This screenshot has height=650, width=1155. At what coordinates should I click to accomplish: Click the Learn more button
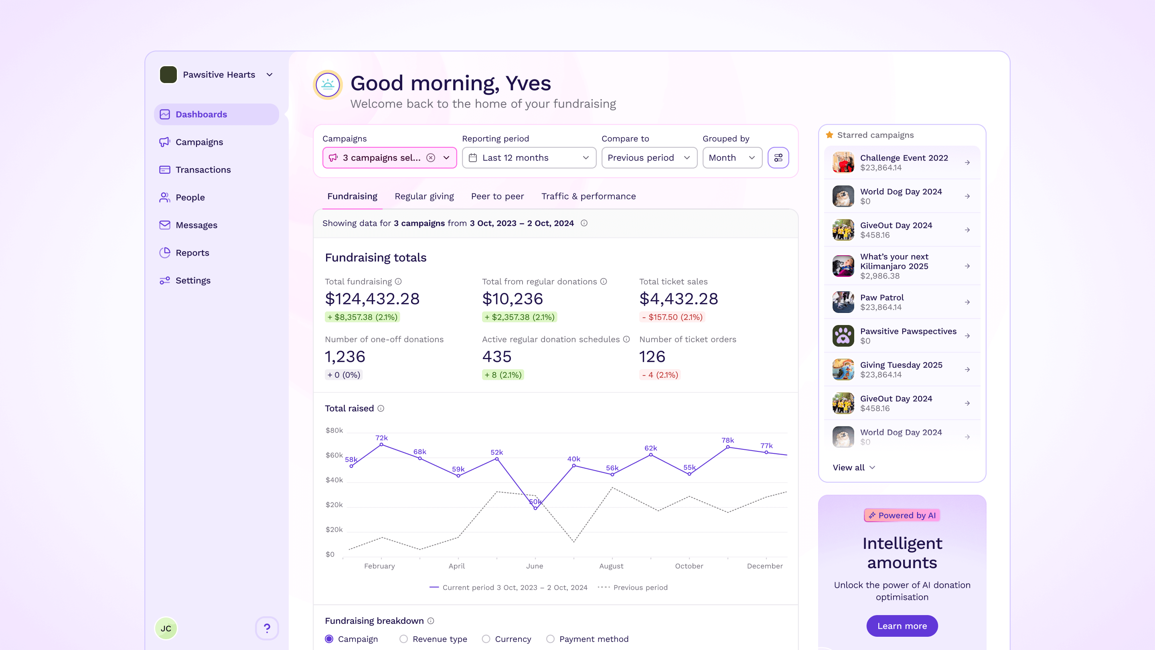pyautogui.click(x=902, y=626)
